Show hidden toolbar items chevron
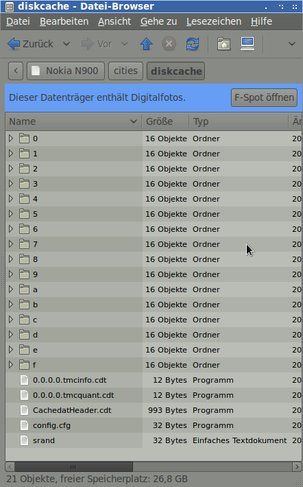The height and width of the screenshot is (487, 303). point(292,44)
